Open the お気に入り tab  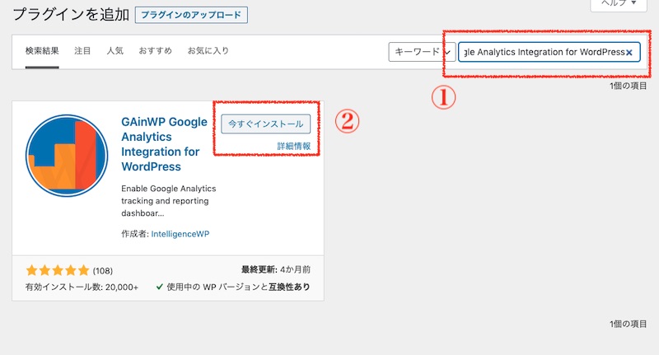[x=208, y=51]
